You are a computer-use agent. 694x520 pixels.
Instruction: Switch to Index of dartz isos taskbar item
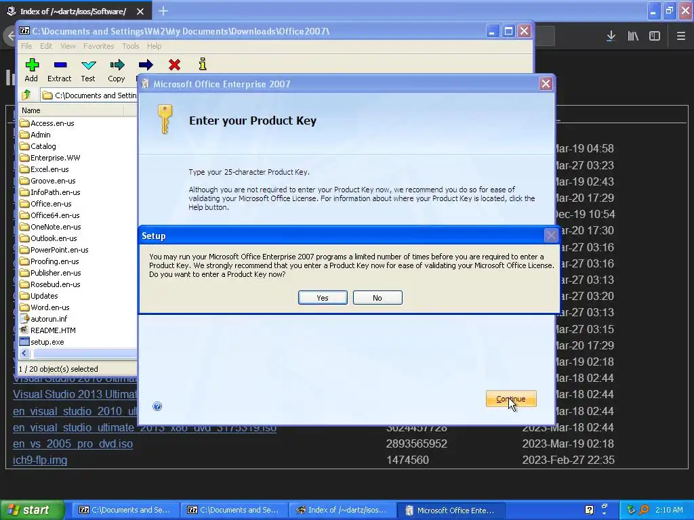342,510
